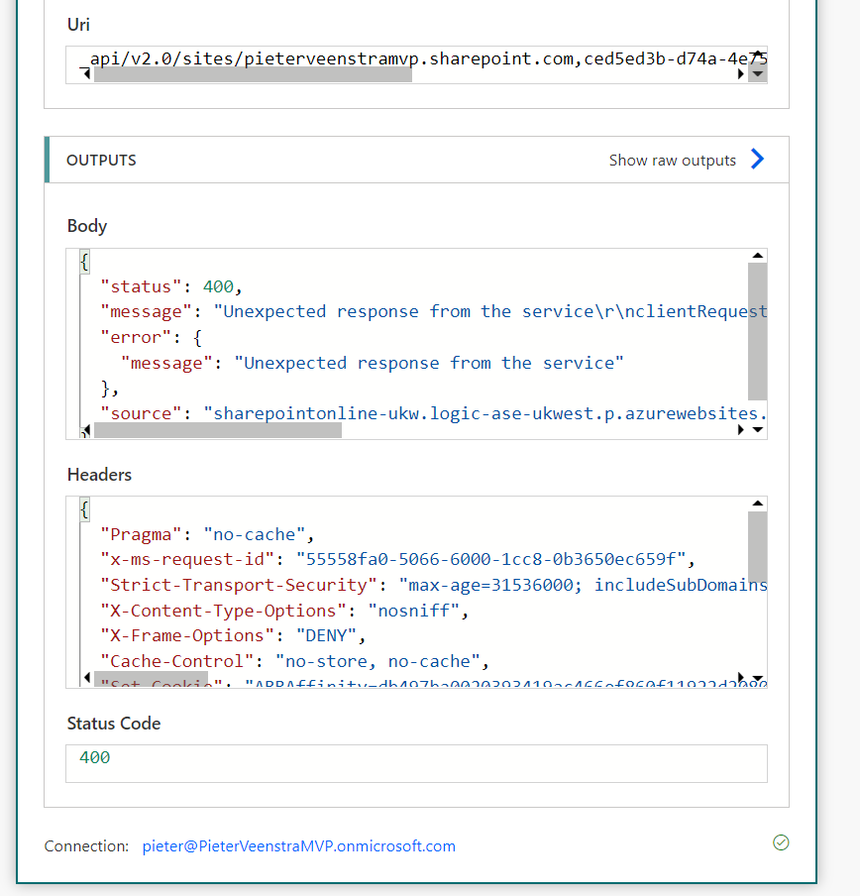Click the Uri value field
The height and width of the screenshot is (896, 860).
tap(416, 65)
